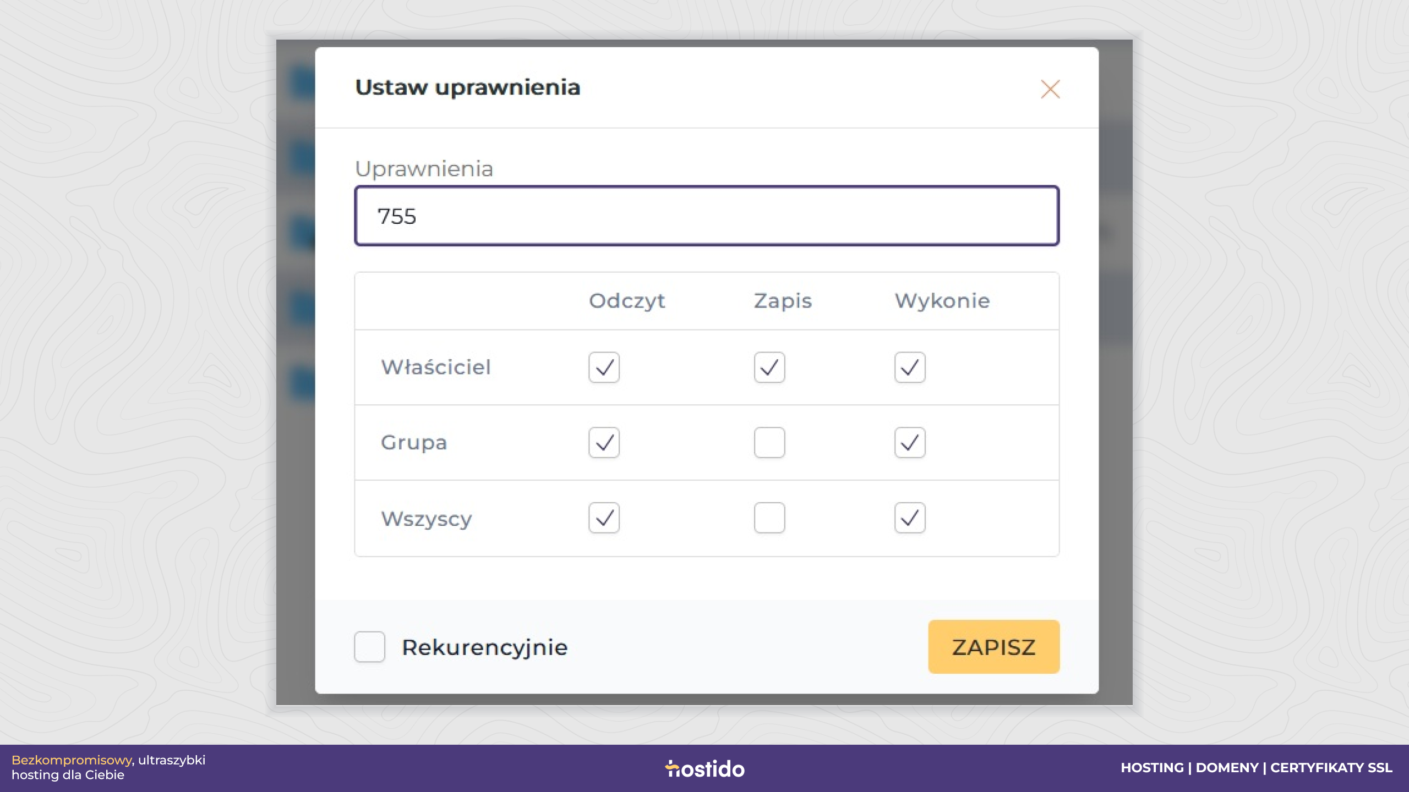Enable Wszyscy Zapis checkbox
This screenshot has height=792, width=1409.
(x=769, y=518)
